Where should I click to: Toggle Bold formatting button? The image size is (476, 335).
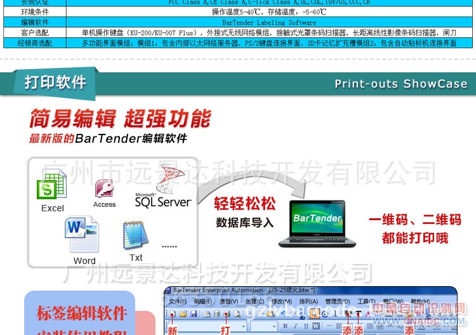pos(285,326)
